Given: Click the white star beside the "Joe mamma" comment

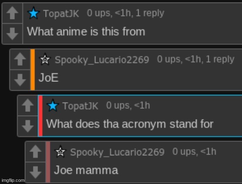Looking at the screenshot, I should click(x=60, y=152).
